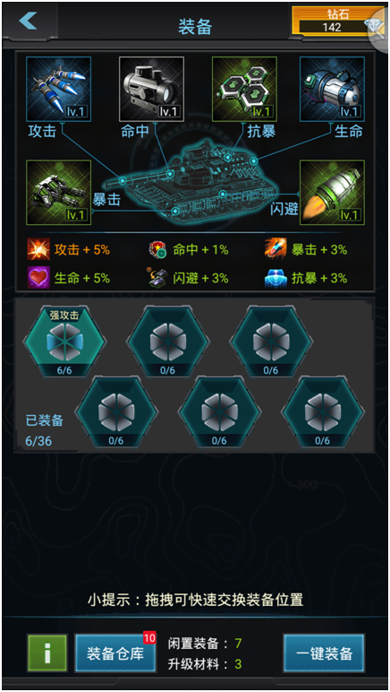Click the 一键装备 auto-equip button
Viewport: 390px width, 692px height.
point(324,653)
